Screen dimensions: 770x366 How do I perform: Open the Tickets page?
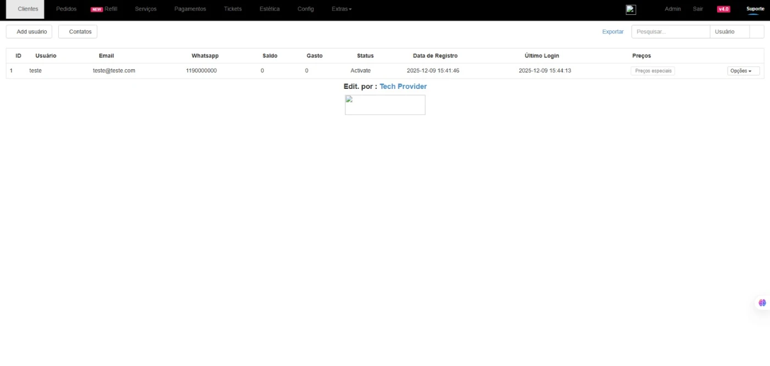[233, 9]
